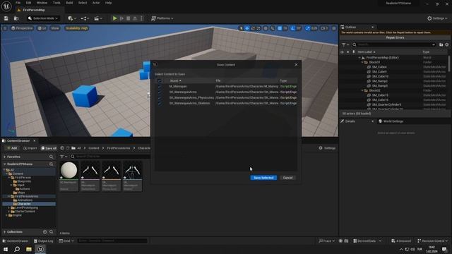Viewport: 452px width, 254px height.
Task: Sort Save Content list by Asset column
Action: pyautogui.click(x=175, y=80)
